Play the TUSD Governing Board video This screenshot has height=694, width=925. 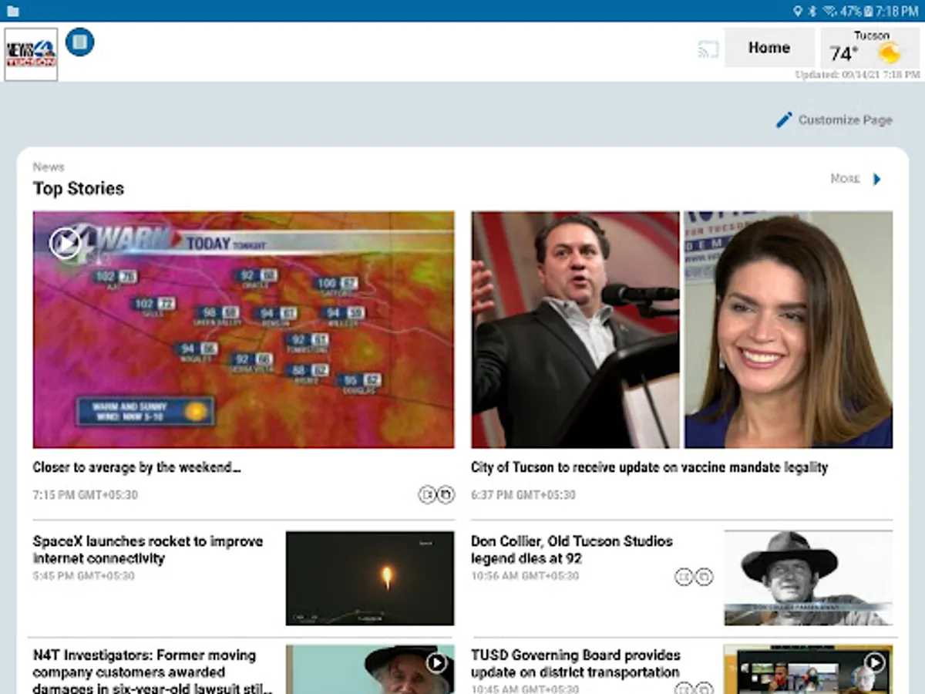tap(874, 662)
